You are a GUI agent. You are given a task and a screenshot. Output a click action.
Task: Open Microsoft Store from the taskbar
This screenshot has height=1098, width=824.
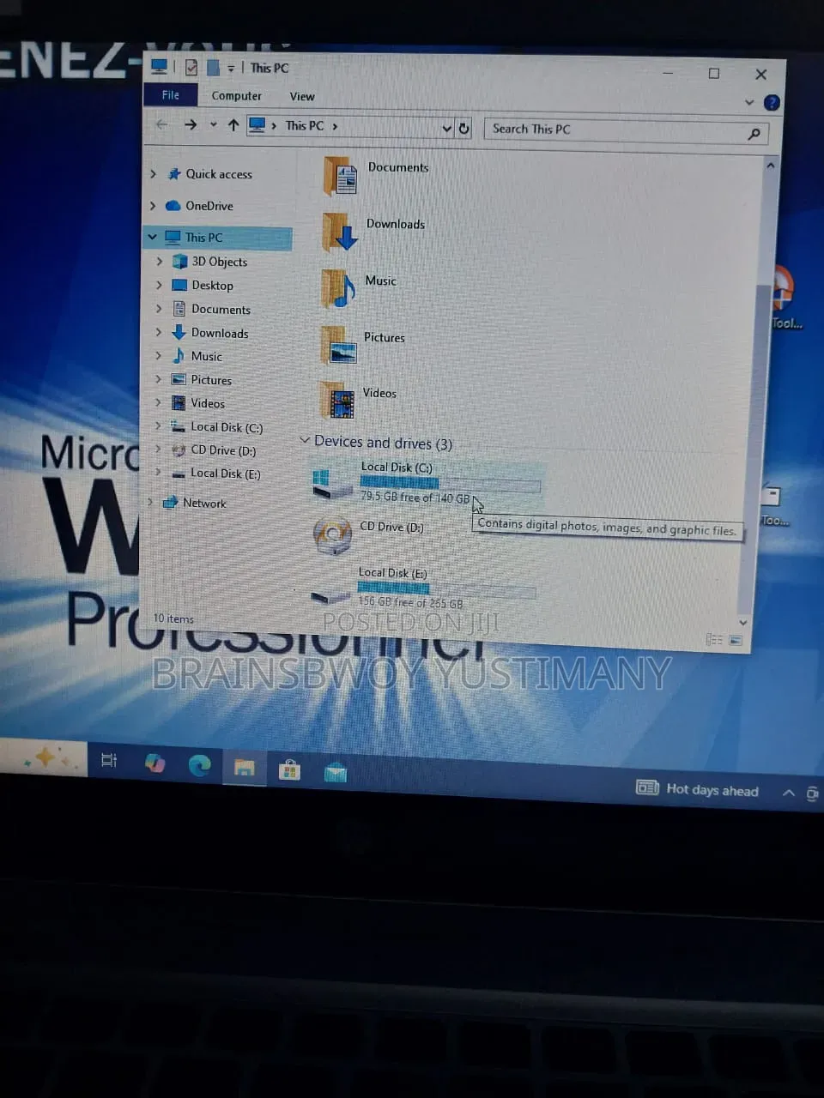point(289,770)
